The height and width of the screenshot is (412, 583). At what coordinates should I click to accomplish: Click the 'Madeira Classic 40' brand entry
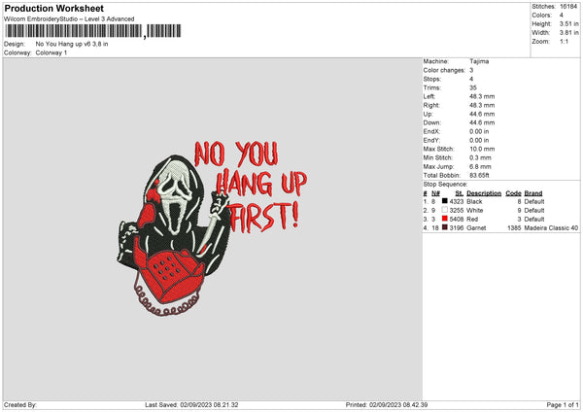coord(551,228)
